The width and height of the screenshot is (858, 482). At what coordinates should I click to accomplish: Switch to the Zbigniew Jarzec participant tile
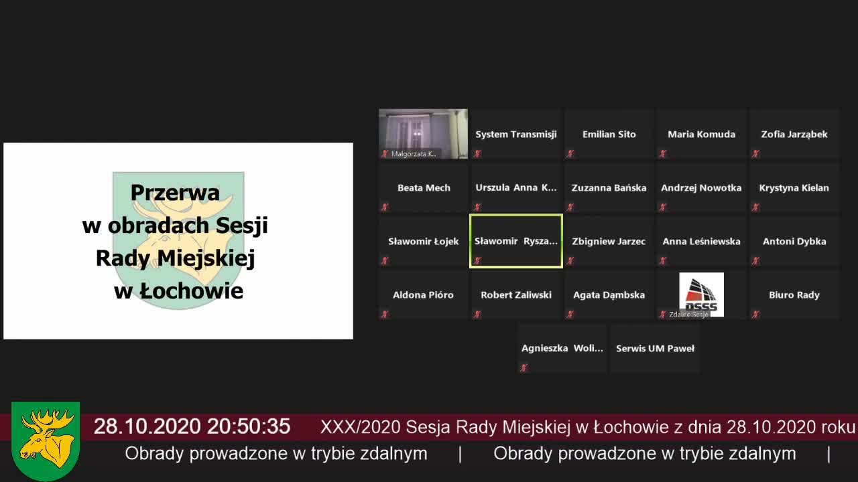click(609, 241)
